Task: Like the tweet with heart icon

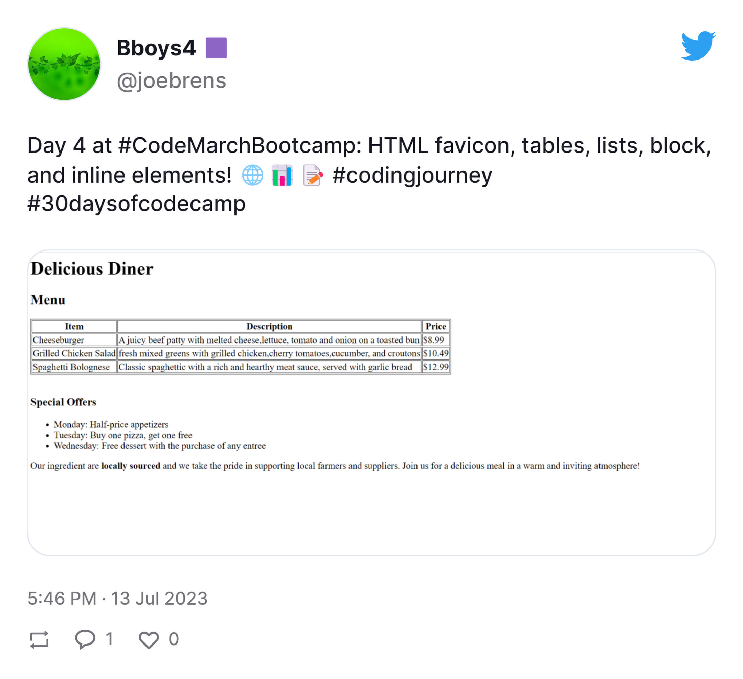Action: pyautogui.click(x=149, y=640)
